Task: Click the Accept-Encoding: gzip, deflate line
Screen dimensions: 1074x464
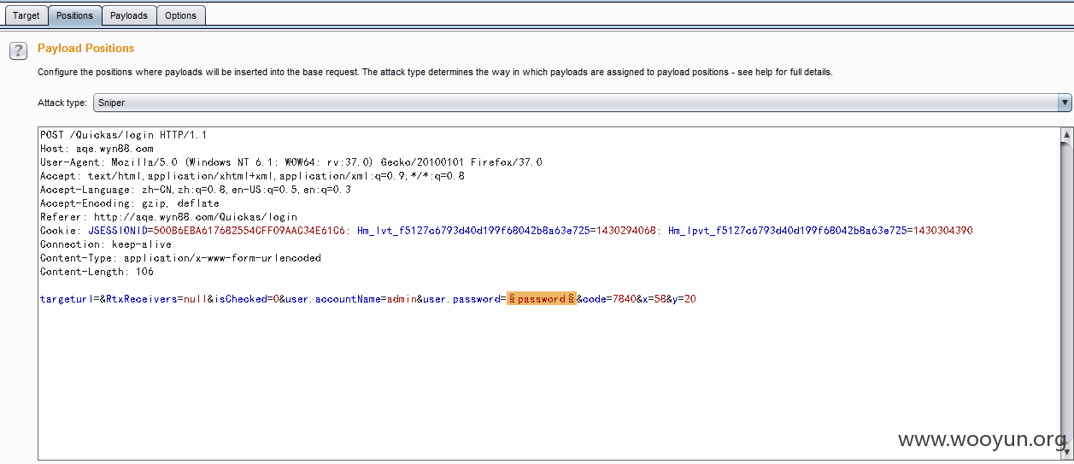Action: coord(129,203)
